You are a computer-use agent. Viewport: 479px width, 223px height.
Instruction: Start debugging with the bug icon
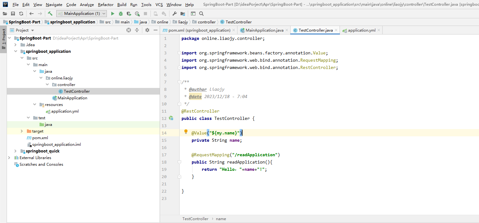pos(121,14)
